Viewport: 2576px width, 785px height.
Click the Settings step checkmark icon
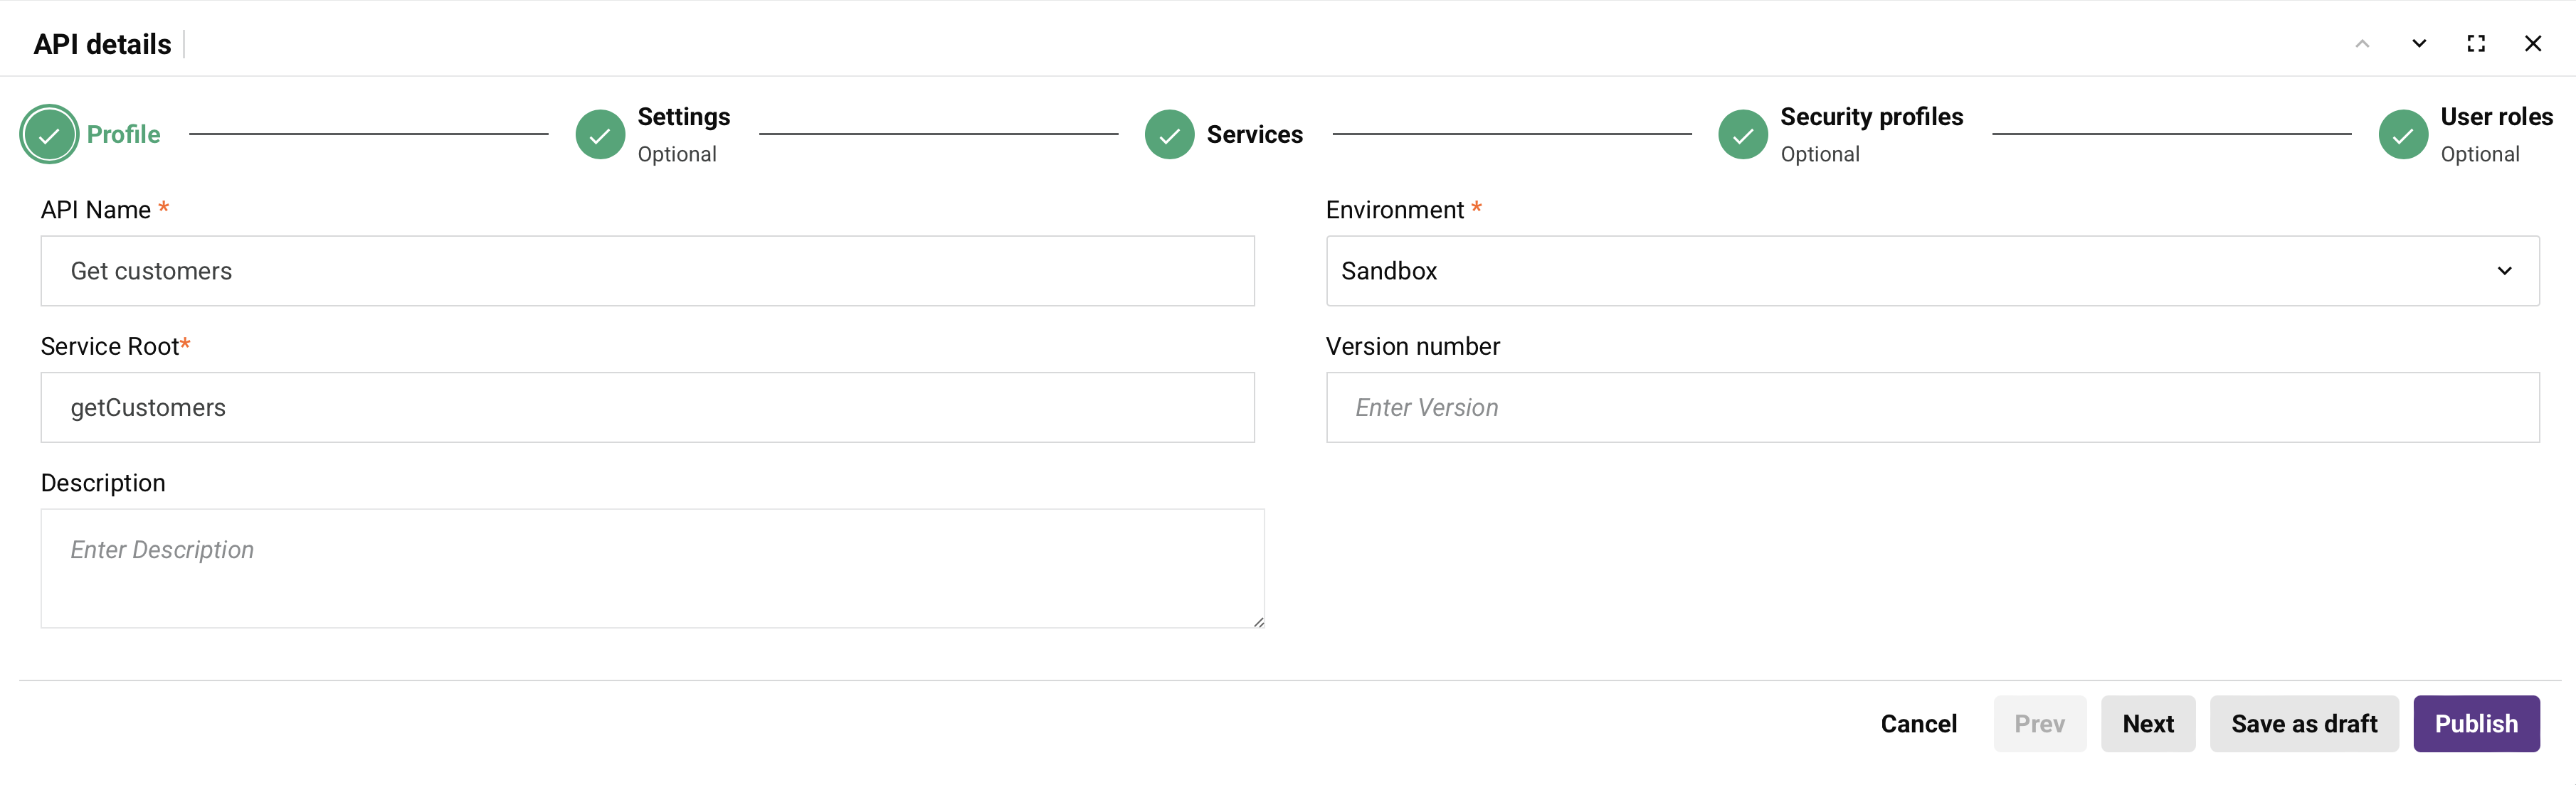[x=600, y=135]
